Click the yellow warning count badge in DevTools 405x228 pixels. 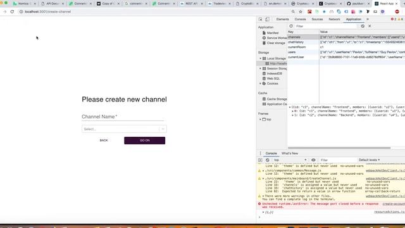pos(401,20)
